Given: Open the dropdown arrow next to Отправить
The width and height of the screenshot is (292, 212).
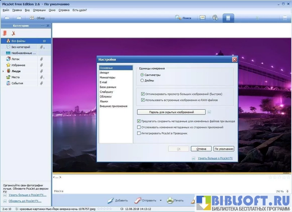Looking at the screenshot, I should (x=160, y=200).
